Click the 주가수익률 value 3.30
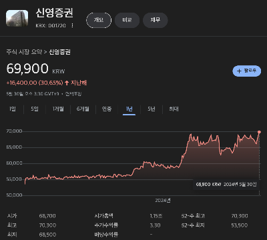The image size is (267, 240). click(155, 225)
